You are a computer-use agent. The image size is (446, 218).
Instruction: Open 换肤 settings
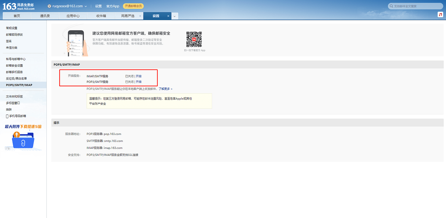tap(9, 110)
